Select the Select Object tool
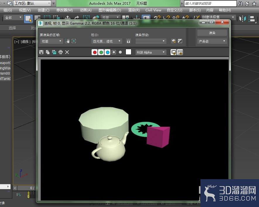259x207 pixels. click(28, 19)
